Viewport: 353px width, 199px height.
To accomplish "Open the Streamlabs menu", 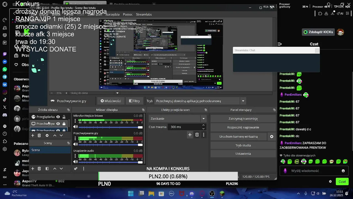I will [144, 14].
